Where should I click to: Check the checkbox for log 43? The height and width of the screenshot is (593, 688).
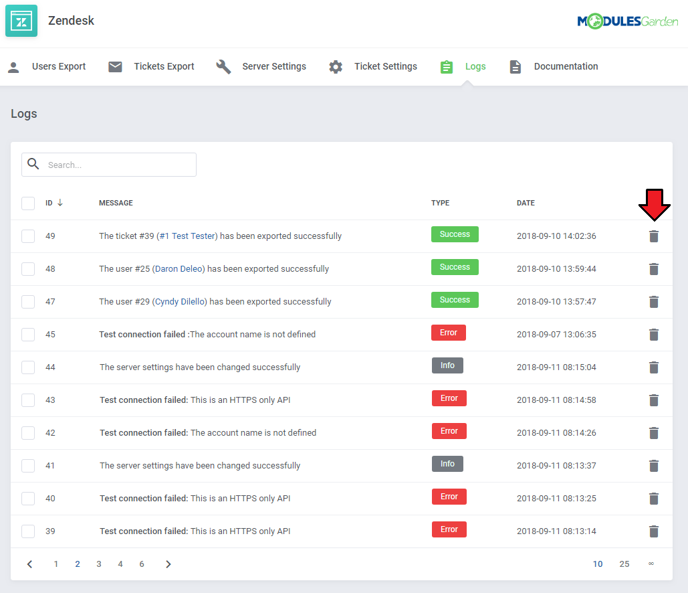28,400
